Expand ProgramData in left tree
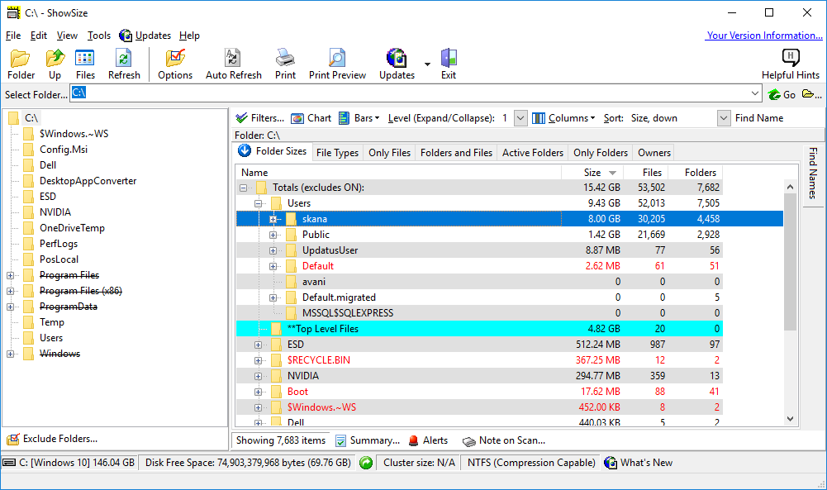827x490 pixels. tap(10, 307)
